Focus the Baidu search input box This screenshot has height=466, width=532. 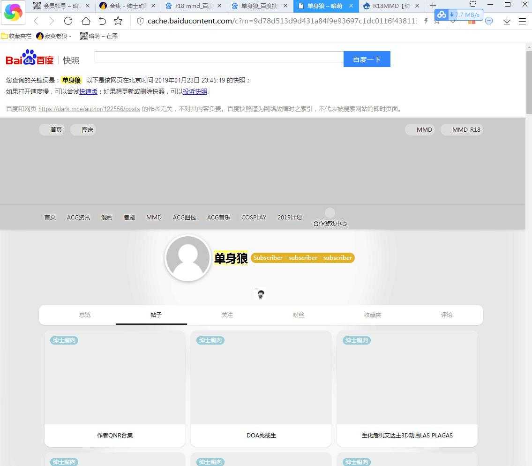219,57
